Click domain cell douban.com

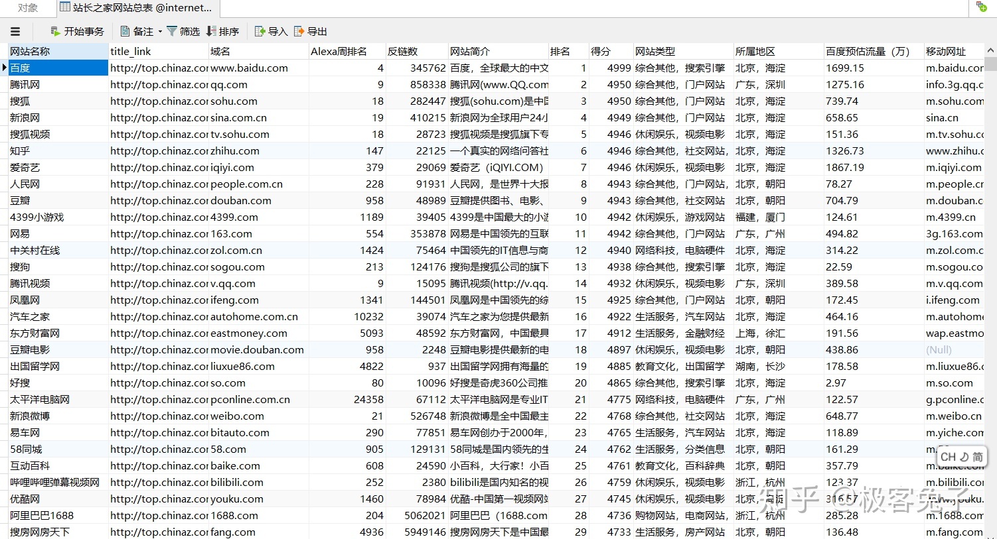(x=258, y=200)
